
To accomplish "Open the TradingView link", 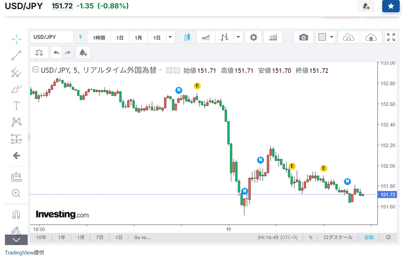I will tap(19, 252).
